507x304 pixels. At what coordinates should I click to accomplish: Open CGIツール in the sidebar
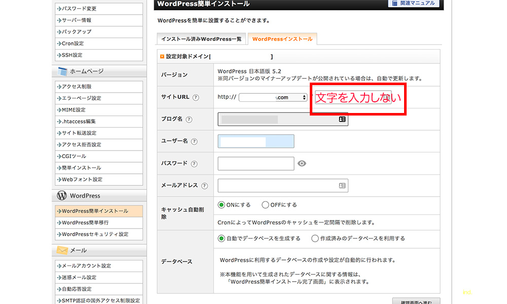pyautogui.click(x=99, y=157)
